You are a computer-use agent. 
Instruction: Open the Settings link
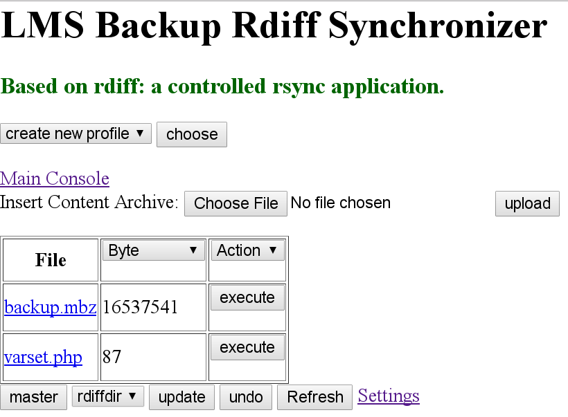(x=389, y=396)
